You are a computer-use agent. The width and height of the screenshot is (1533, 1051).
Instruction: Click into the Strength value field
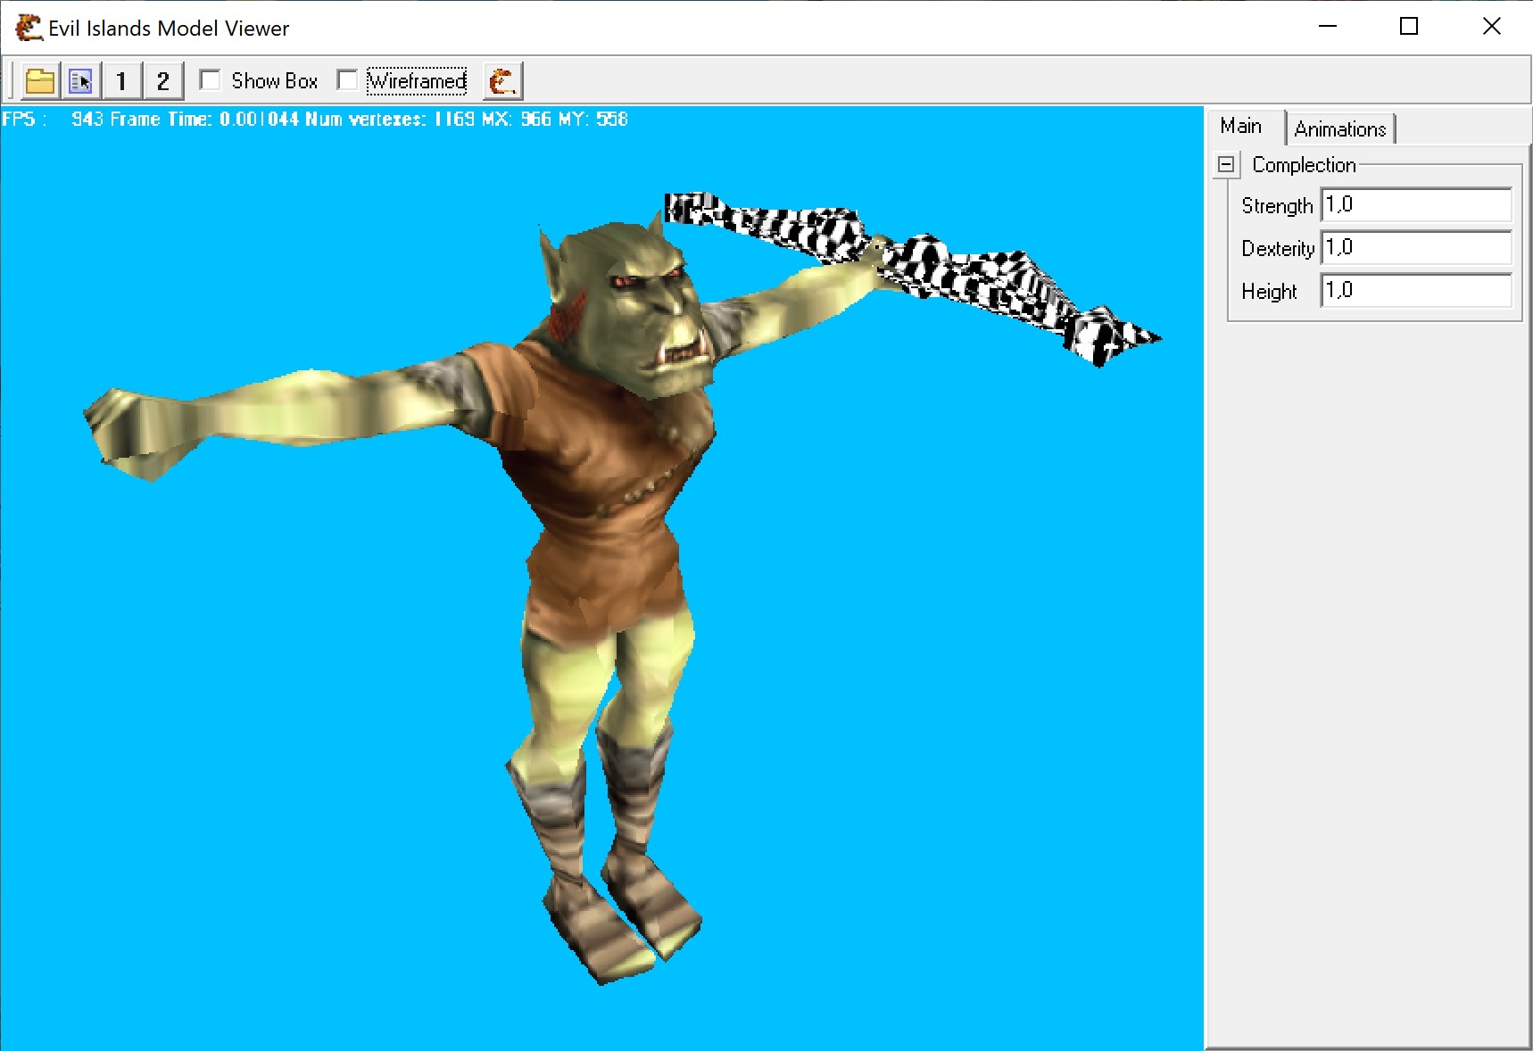(1415, 205)
